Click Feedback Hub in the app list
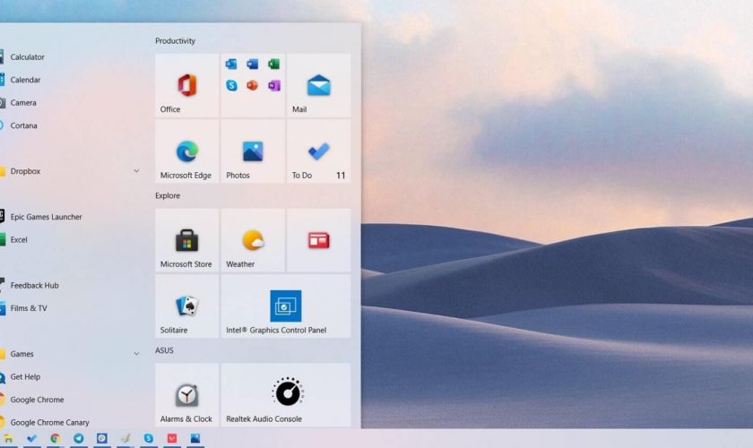Screen dimensions: 753x448 (34, 286)
